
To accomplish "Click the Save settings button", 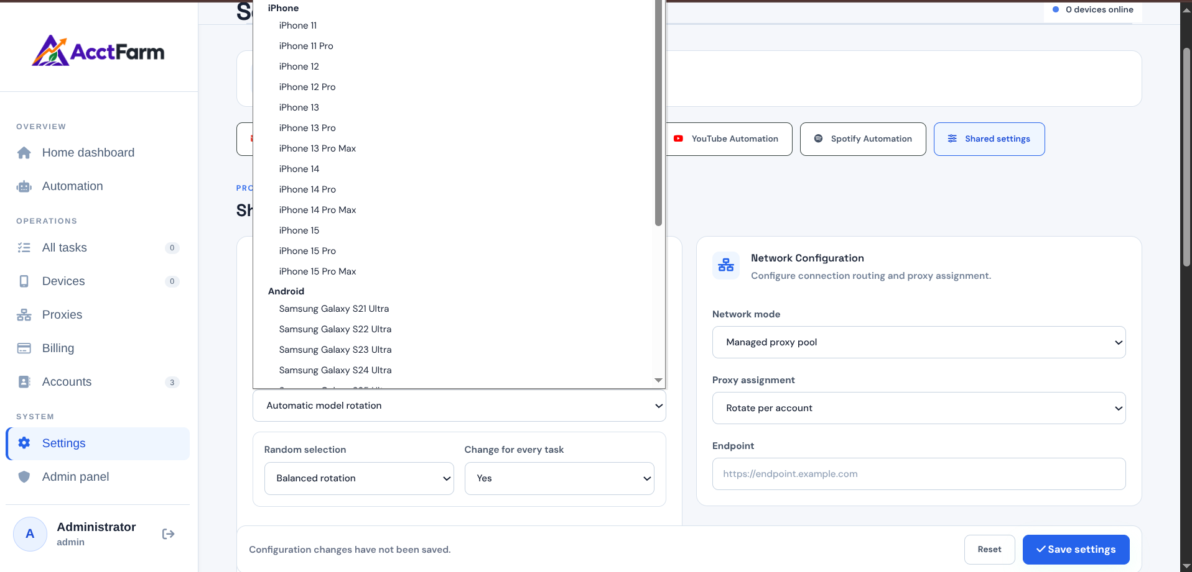I will tap(1076, 550).
